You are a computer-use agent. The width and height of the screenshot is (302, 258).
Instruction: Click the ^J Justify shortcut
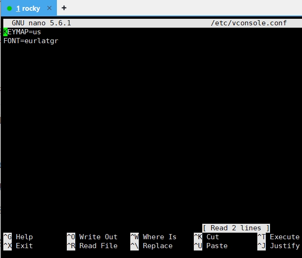click(x=278, y=246)
